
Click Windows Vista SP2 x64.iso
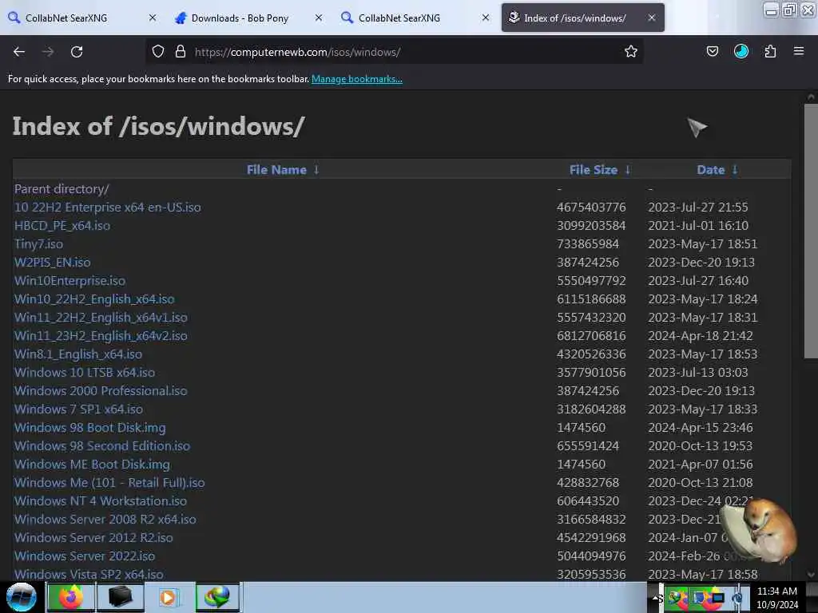[x=89, y=575]
